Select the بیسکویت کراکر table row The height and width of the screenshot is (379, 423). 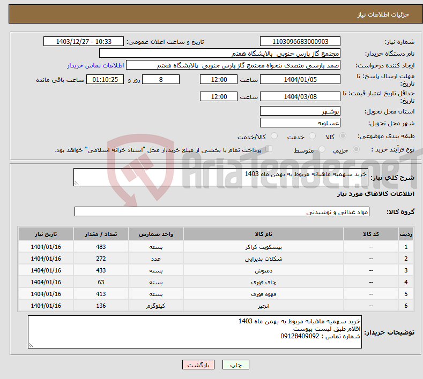coord(214,247)
